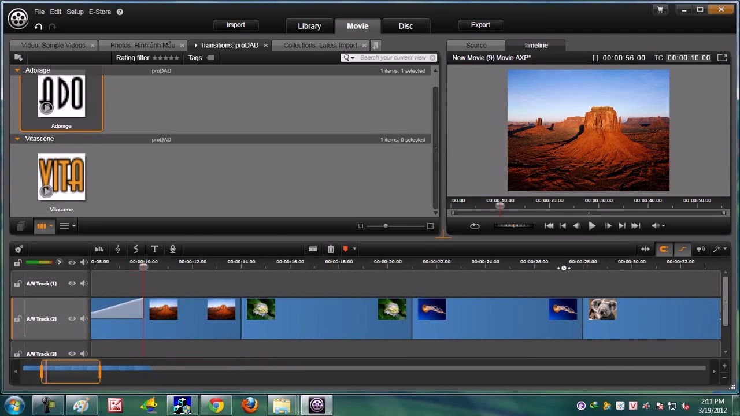
Task: Click the Tags button
Action: (201, 58)
